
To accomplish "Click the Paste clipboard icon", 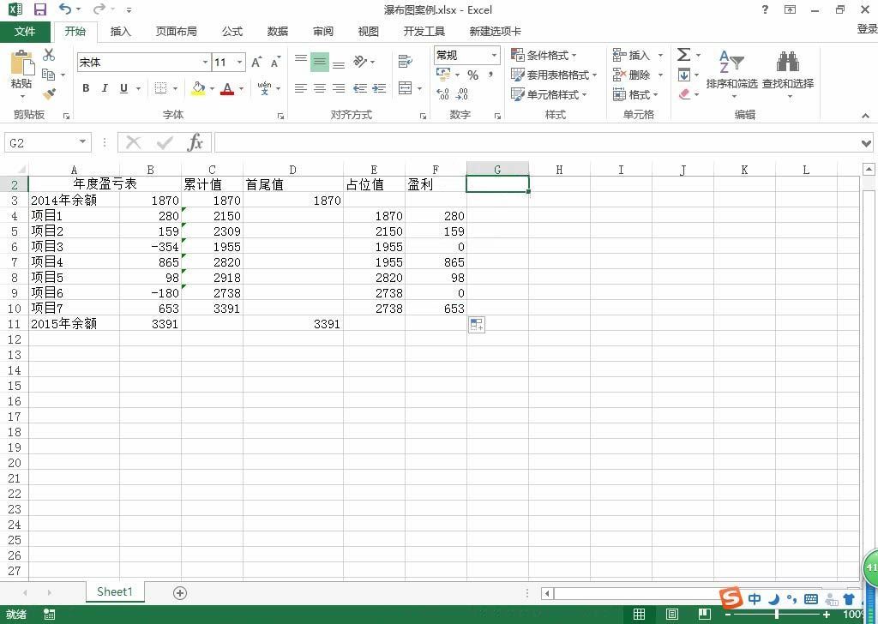I will [x=21, y=63].
